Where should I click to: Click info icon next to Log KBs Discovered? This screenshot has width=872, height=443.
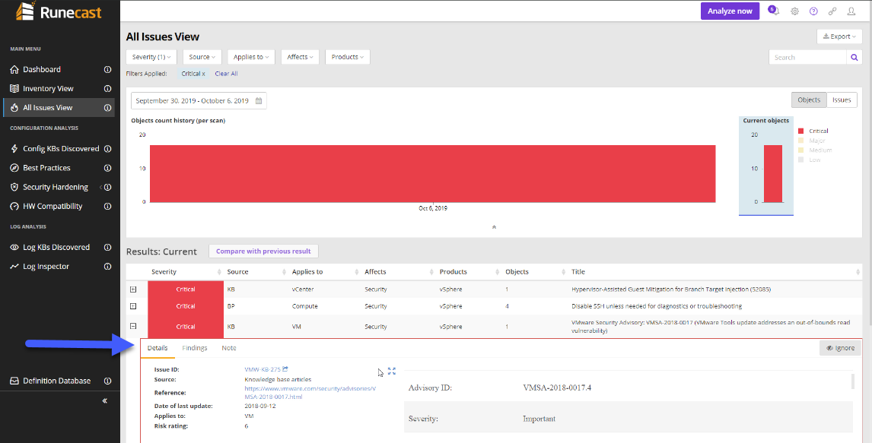point(108,247)
